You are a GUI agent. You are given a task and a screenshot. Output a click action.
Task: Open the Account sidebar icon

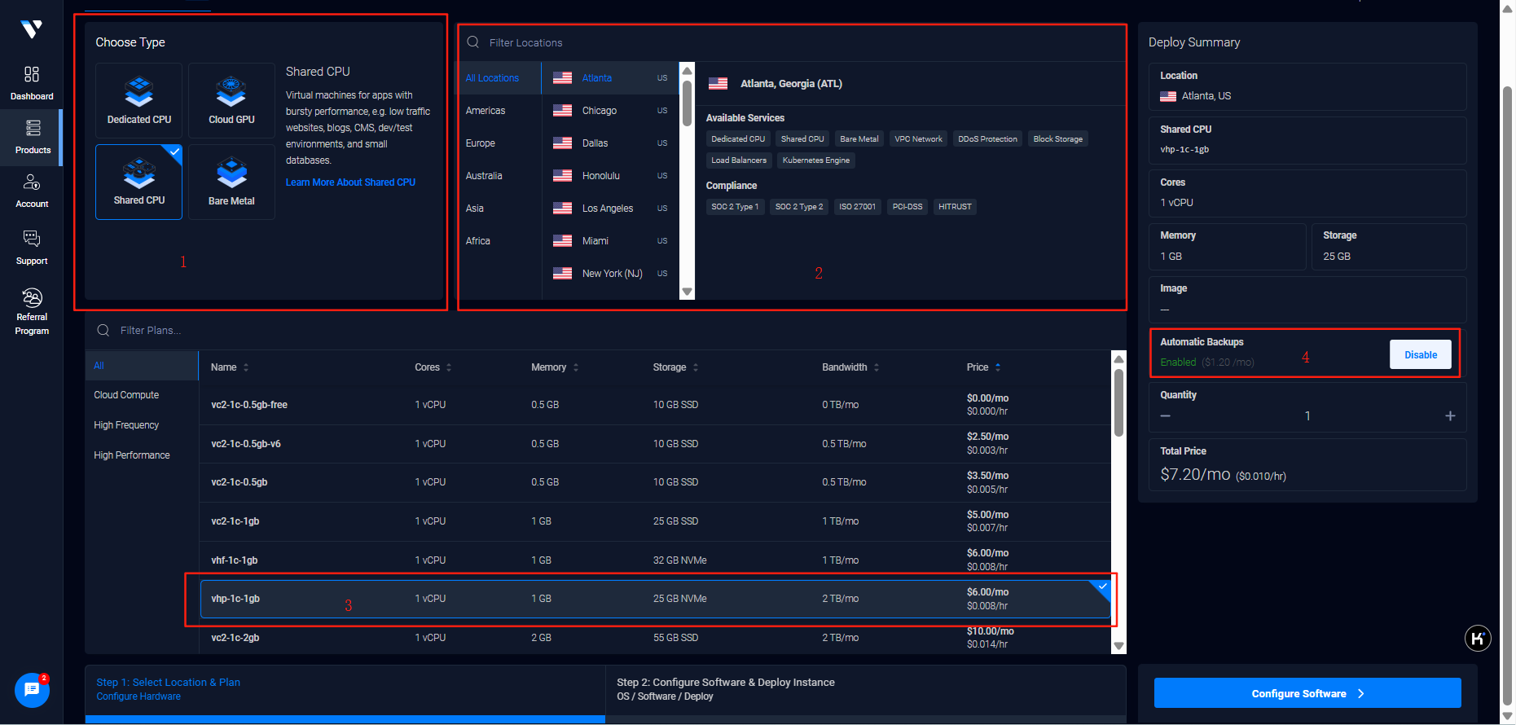32,191
